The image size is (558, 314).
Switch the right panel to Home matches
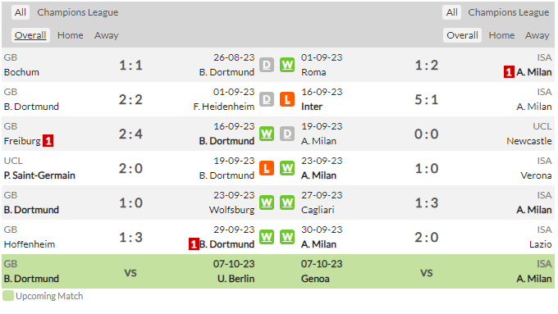coord(501,35)
